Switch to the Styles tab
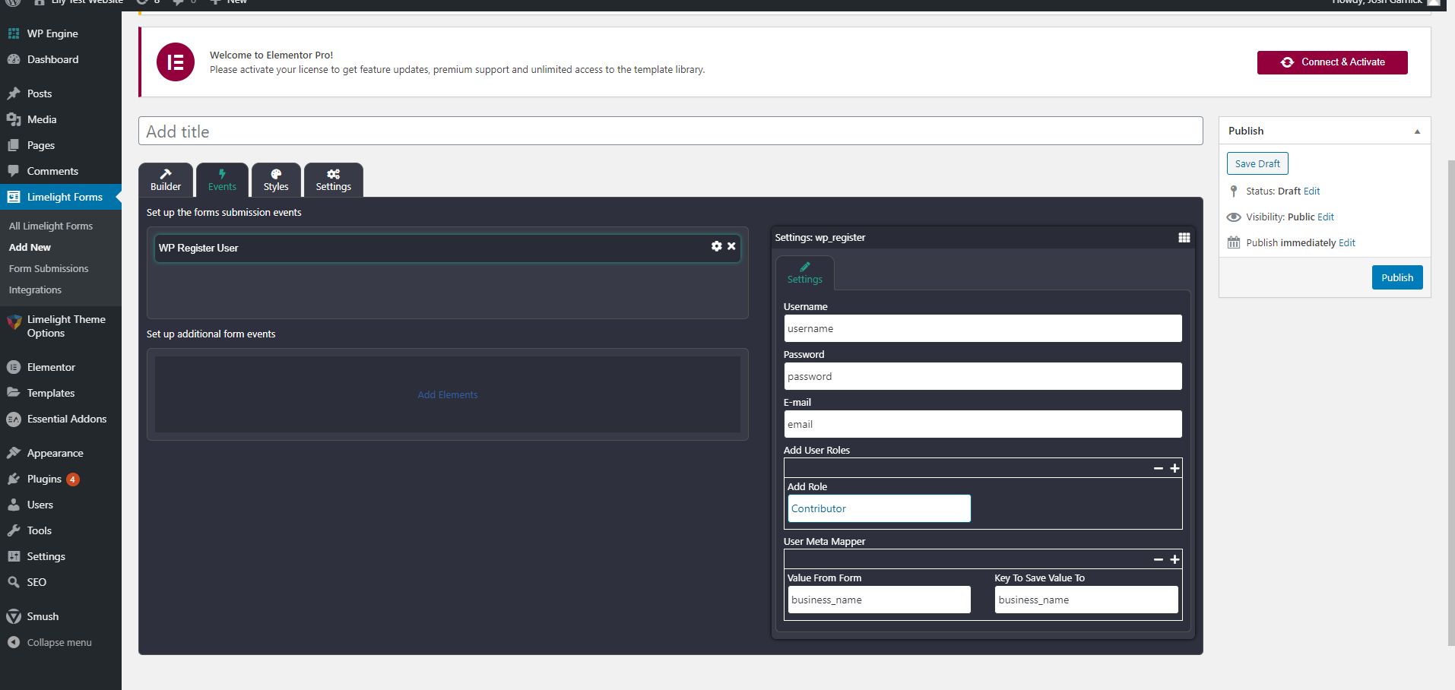 (x=276, y=180)
